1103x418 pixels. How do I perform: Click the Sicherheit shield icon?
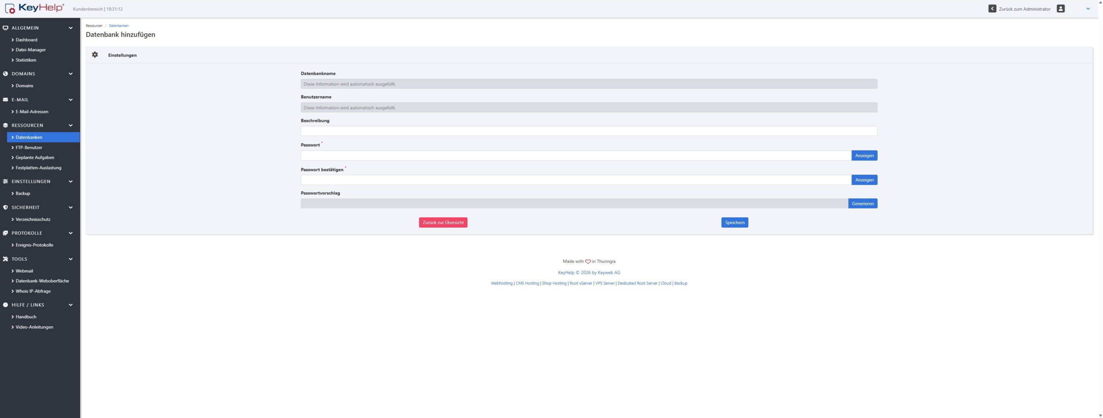click(x=5, y=207)
